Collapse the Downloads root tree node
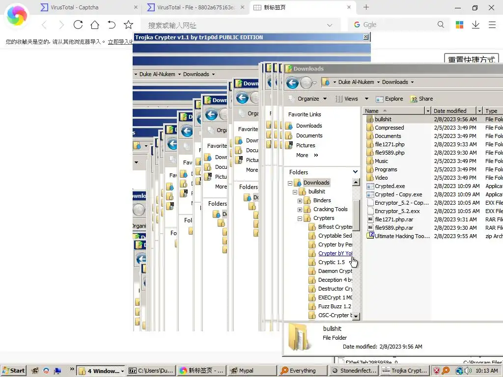Screen dimensions: 503x377 (x=290, y=184)
